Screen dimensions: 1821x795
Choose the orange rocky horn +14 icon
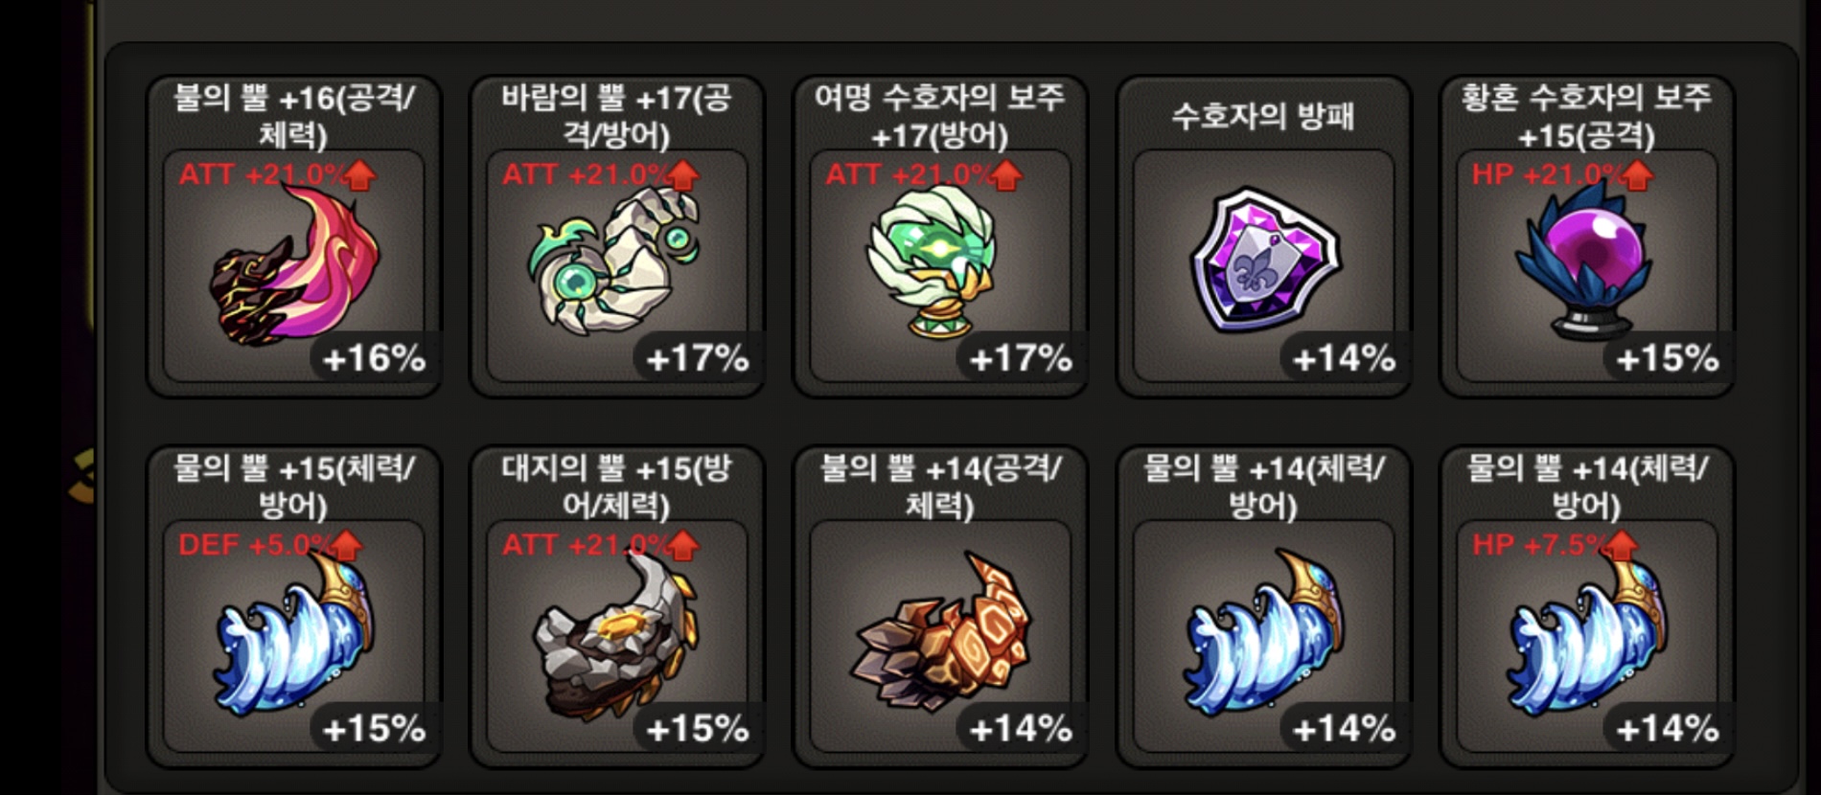pyautogui.click(x=941, y=632)
